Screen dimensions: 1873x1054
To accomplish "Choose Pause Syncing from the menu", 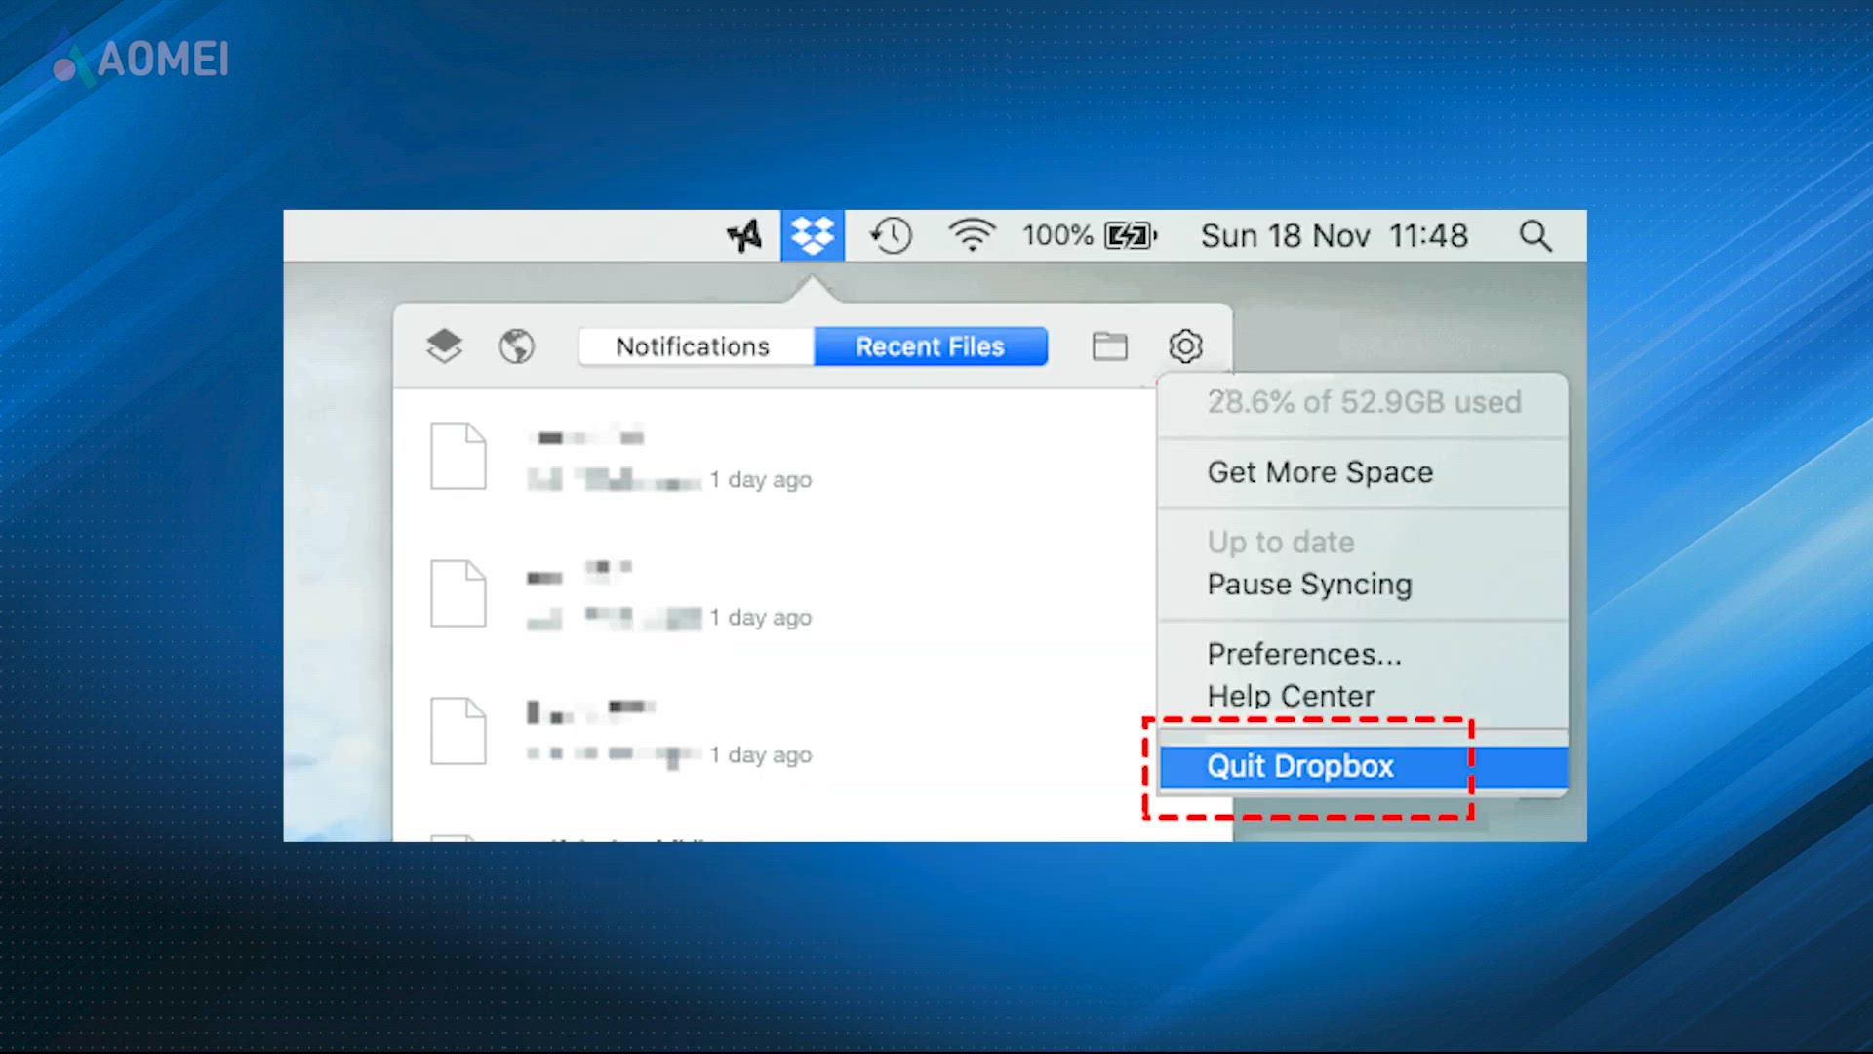I will [x=1363, y=585].
